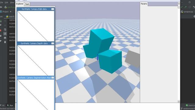Click the push arrow icon in PyCharm toolbar
Screen dimensions: 195x110
[x=186, y=7]
